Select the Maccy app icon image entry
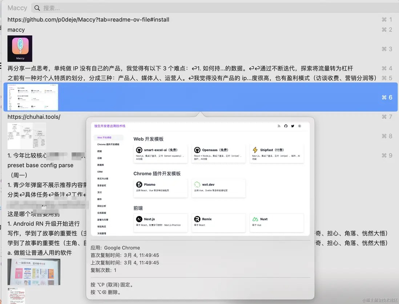Screen dimensions: 399x304 20,49
